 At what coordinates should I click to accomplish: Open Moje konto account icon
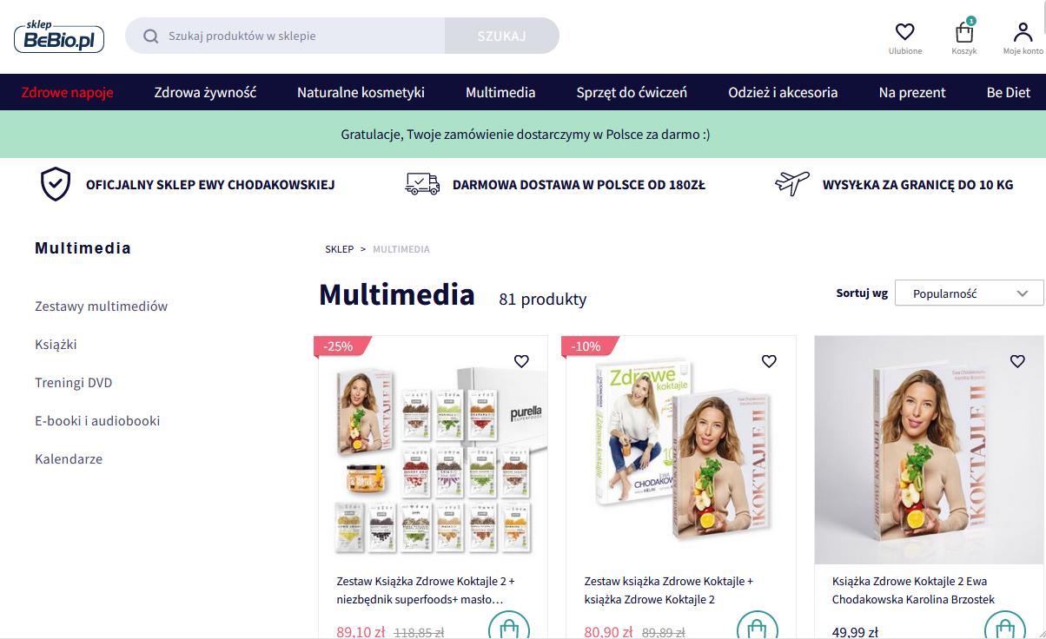tap(1023, 32)
